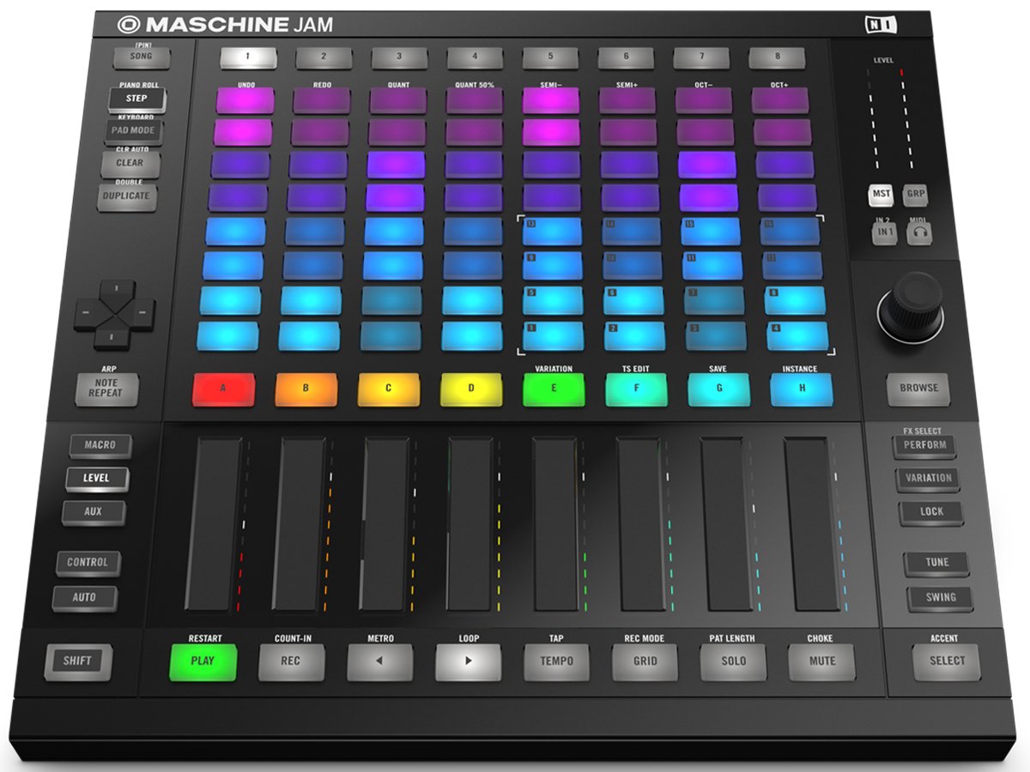Hit the pad numbered 11
This screenshot has height=772, width=1030.
click(x=712, y=265)
